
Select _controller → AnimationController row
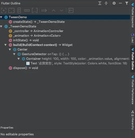(x=65, y=31)
